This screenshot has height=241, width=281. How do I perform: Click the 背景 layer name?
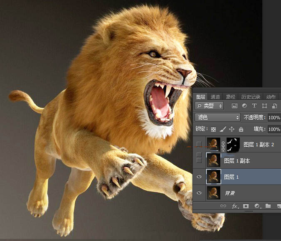point(230,193)
